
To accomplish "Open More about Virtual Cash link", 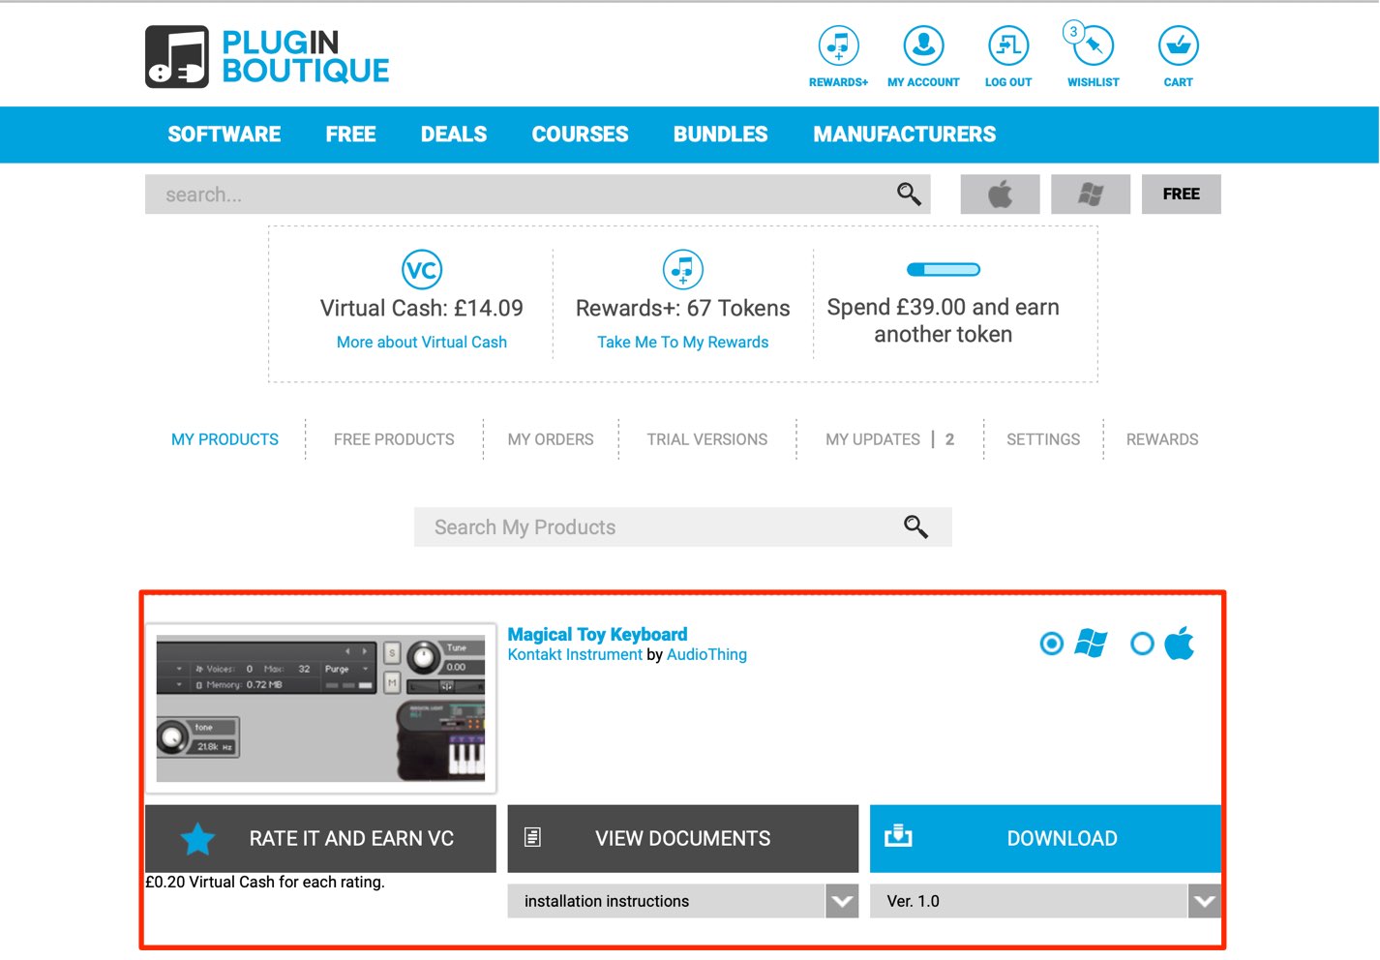I will pos(422,342).
